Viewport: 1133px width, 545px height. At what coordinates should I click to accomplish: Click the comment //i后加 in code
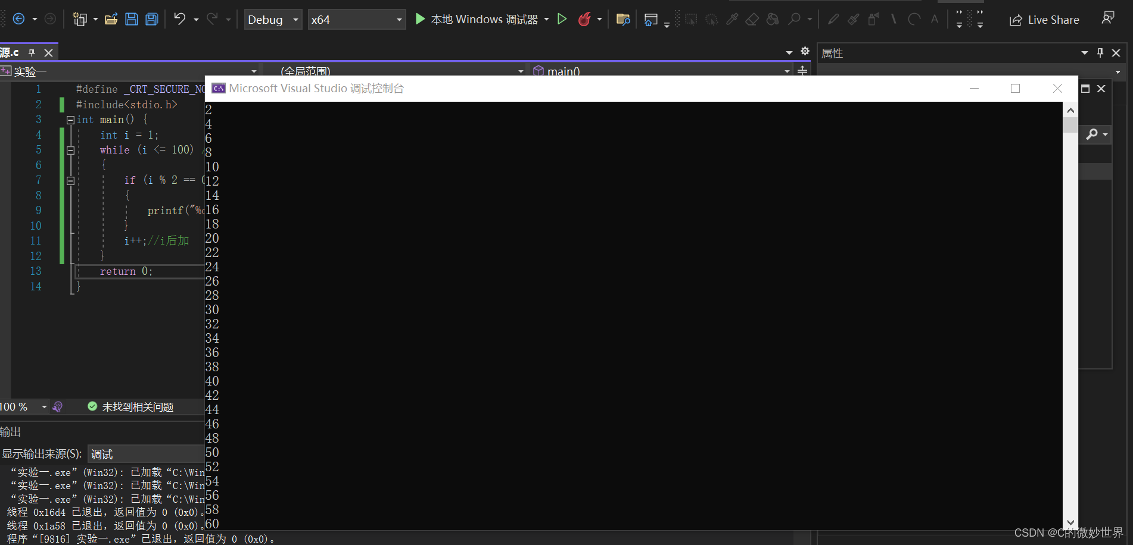[169, 240]
